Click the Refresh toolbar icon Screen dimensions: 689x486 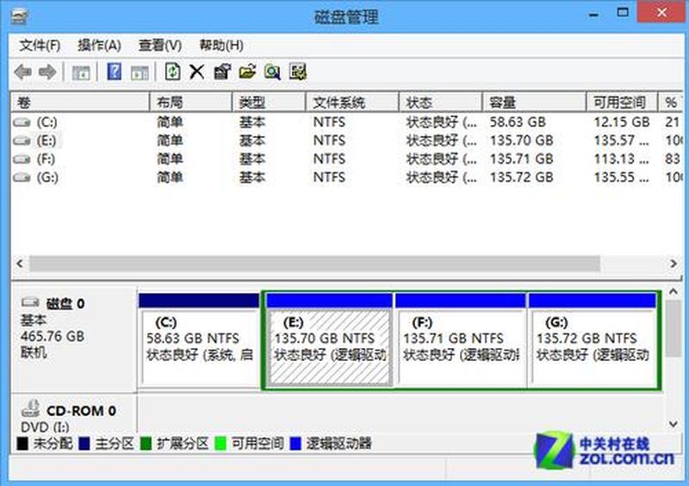pyautogui.click(x=172, y=72)
